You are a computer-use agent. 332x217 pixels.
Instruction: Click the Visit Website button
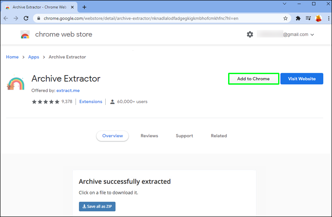[301, 79]
